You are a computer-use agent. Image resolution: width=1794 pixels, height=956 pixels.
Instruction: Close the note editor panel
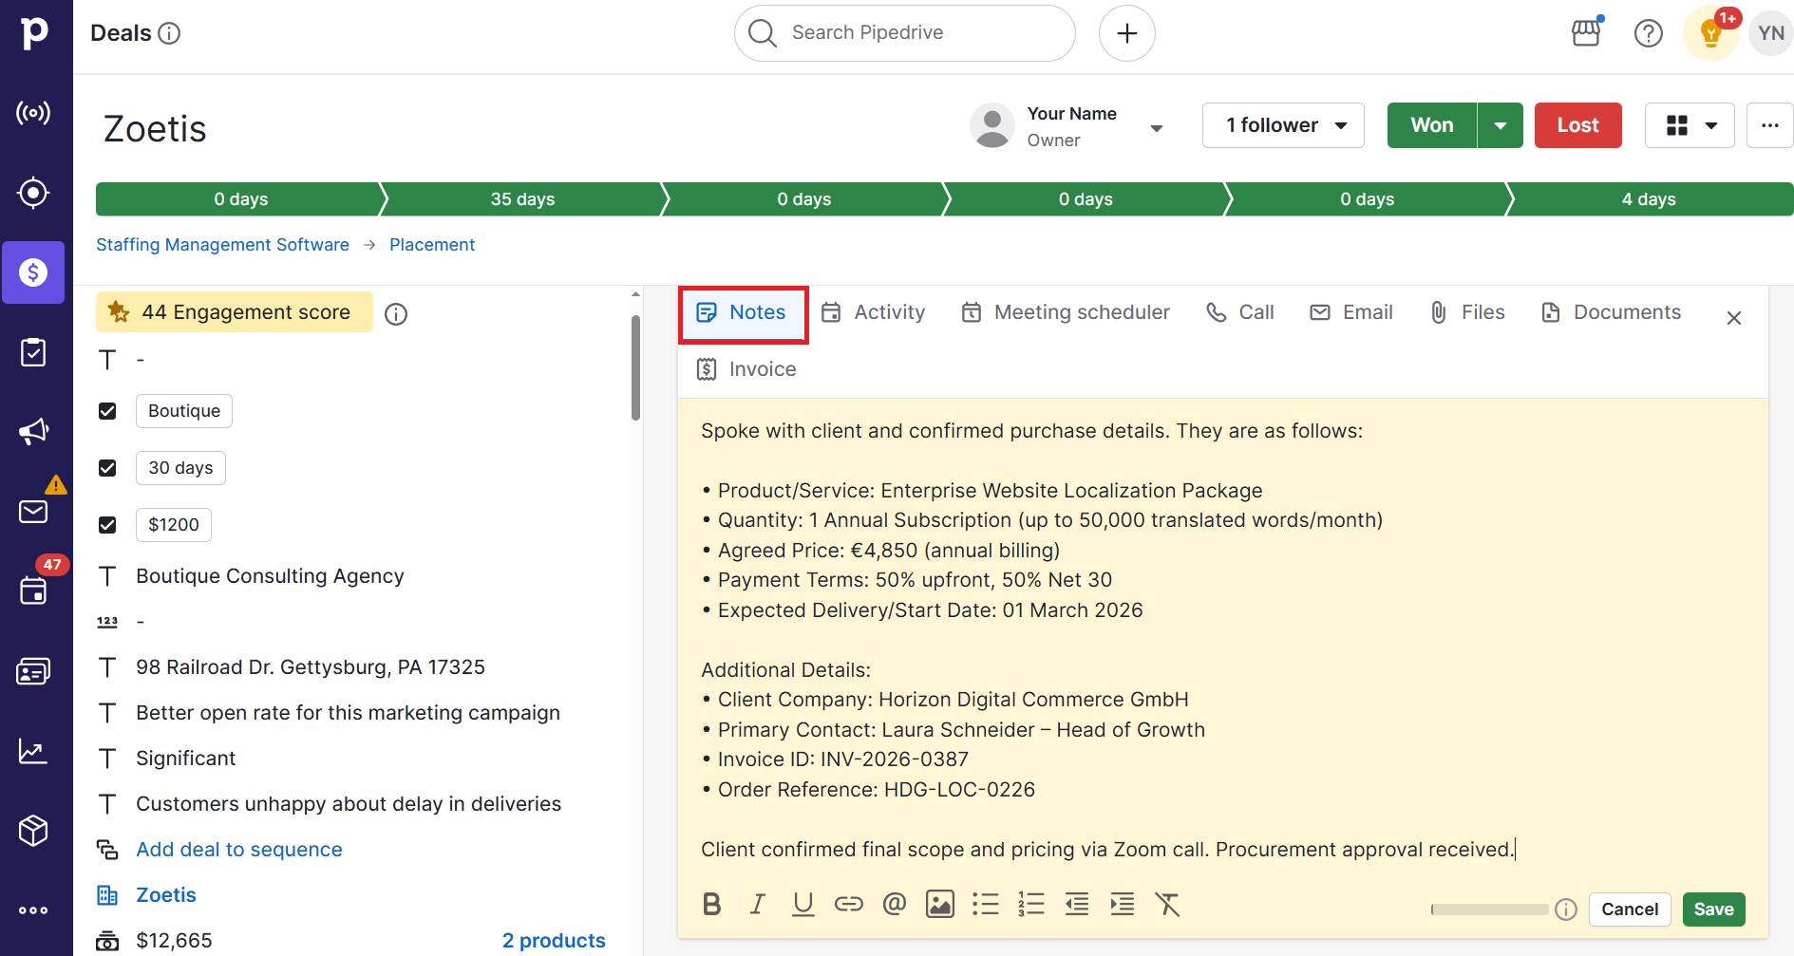[x=1734, y=318]
